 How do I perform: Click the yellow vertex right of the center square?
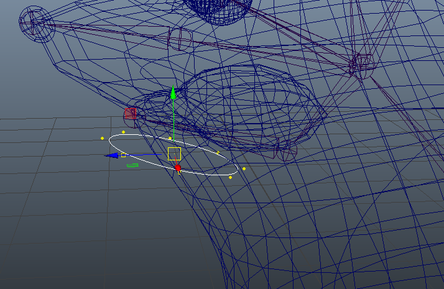point(218,152)
